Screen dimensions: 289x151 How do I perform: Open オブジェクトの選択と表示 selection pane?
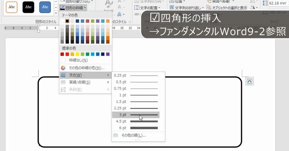click(x=227, y=8)
